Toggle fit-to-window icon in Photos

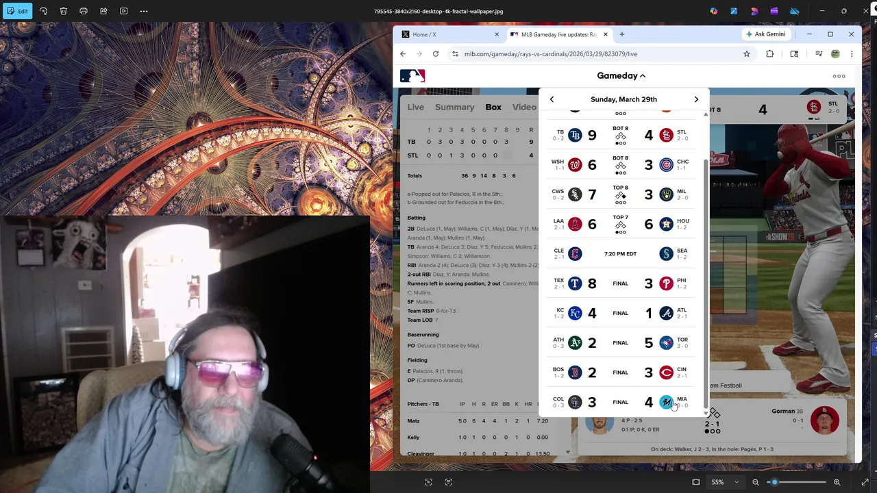click(x=696, y=482)
